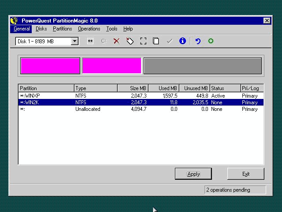This screenshot has height=212, width=282.
Task: Click the dashed-square Format partition icon
Action: (x=143, y=41)
